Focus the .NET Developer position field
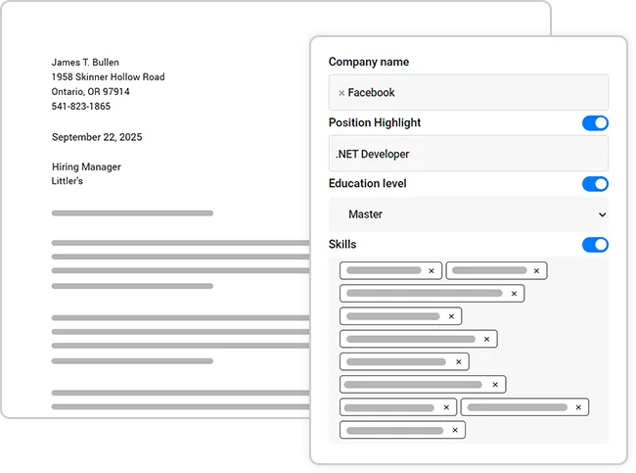636x473 pixels. pyautogui.click(x=468, y=154)
